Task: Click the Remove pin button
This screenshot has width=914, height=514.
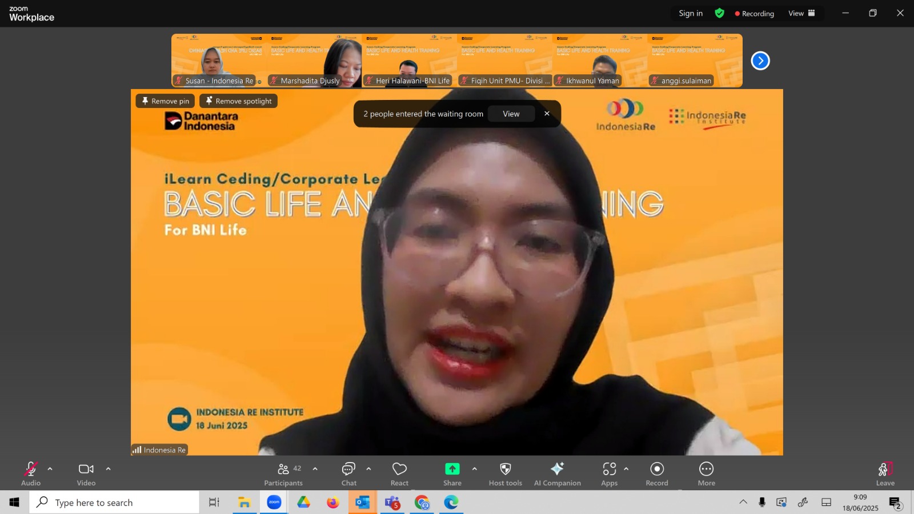Action: pos(165,101)
